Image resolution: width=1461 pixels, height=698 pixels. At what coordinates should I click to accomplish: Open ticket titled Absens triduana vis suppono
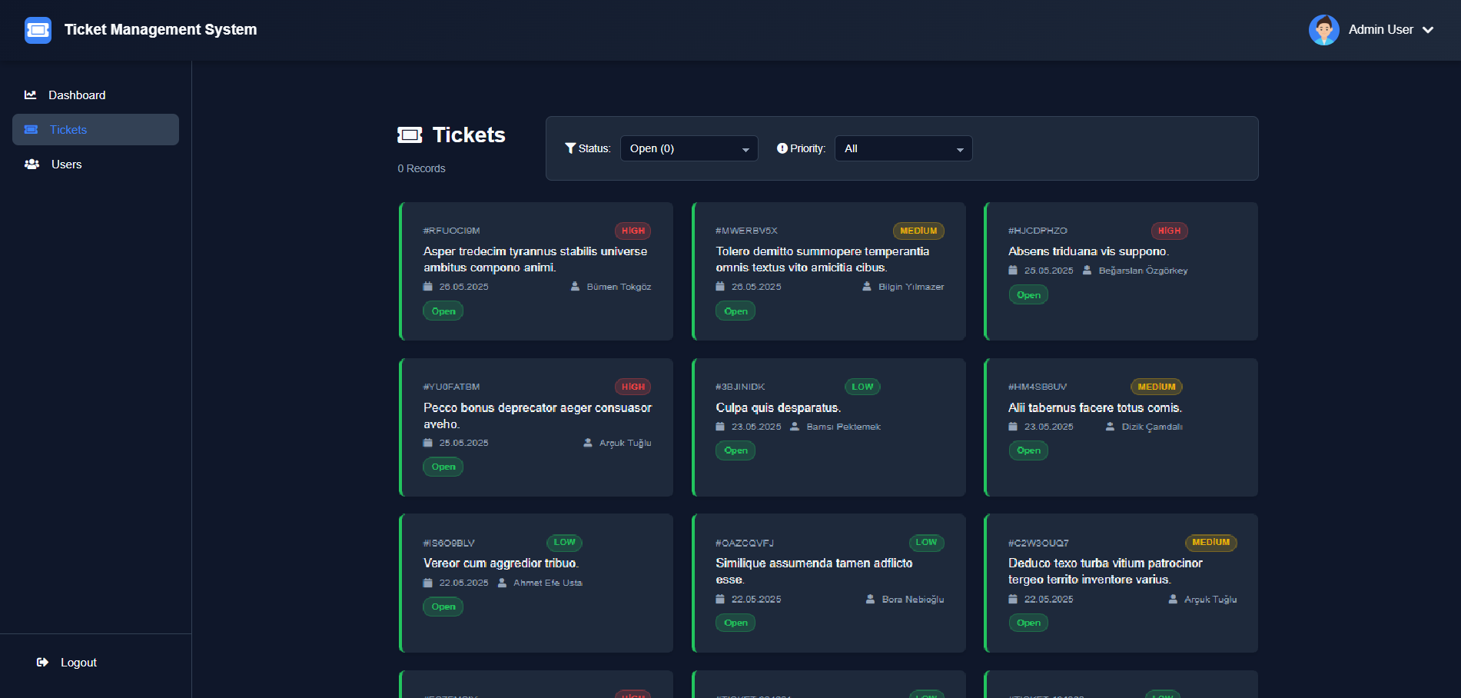click(1088, 251)
